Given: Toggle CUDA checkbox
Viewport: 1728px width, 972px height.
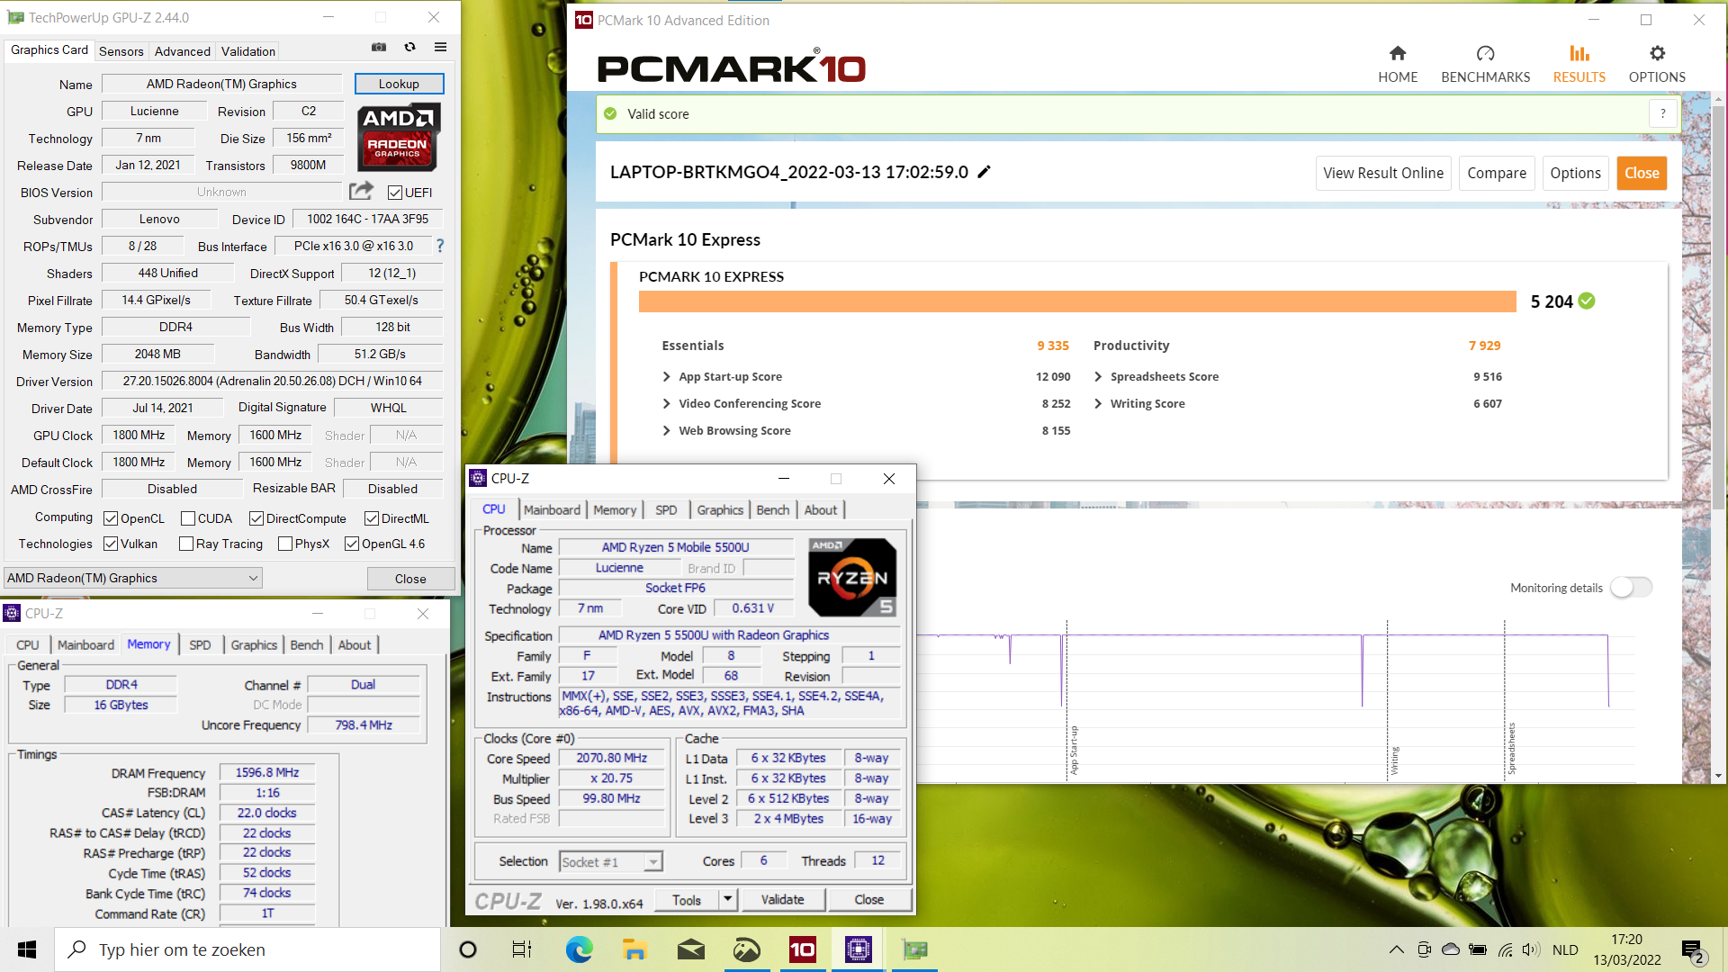Looking at the screenshot, I should 188,518.
